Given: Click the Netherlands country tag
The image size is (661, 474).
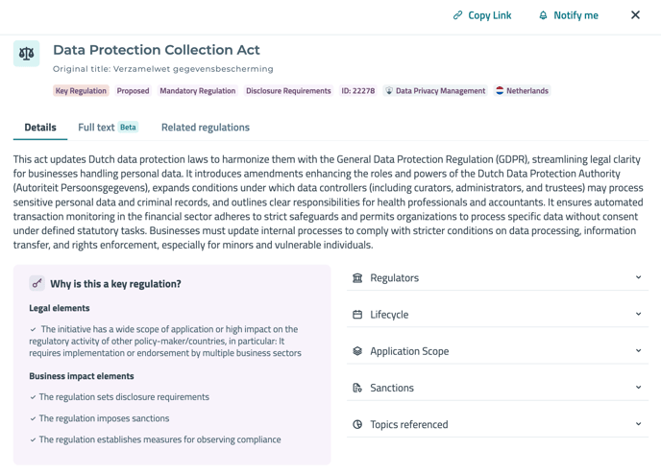Looking at the screenshot, I should point(522,91).
